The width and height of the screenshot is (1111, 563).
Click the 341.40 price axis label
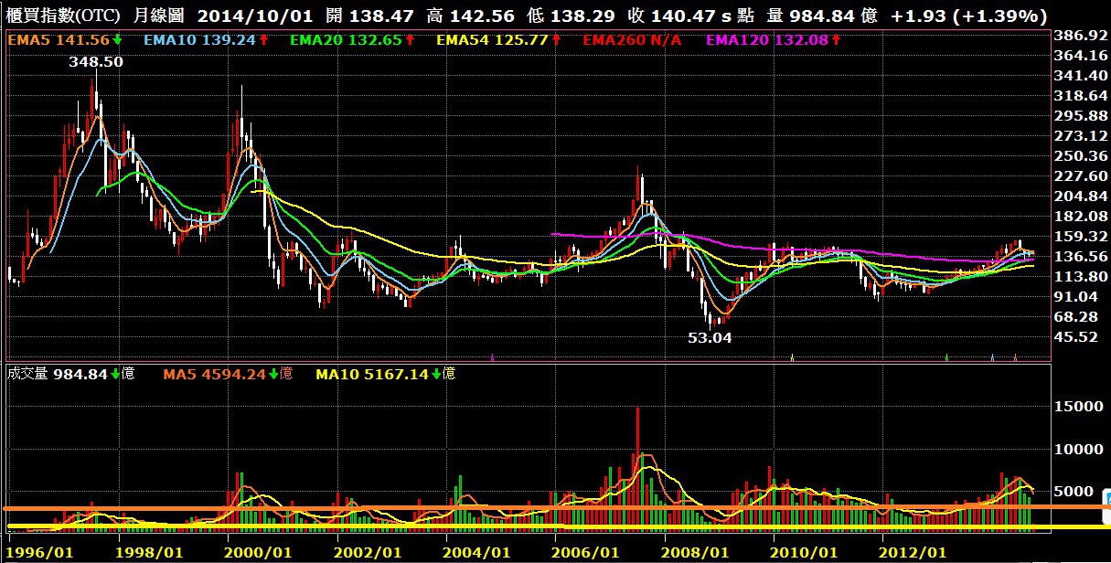pyautogui.click(x=1081, y=76)
